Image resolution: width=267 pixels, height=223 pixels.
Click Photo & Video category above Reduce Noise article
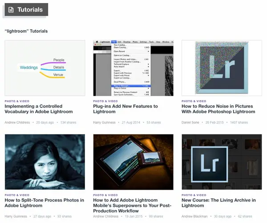194,101
